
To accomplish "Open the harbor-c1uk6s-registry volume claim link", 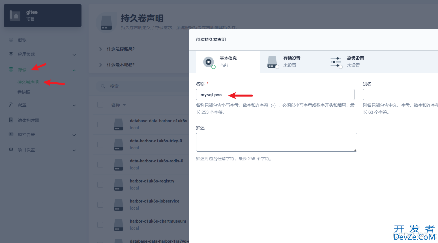I will click(152, 181).
